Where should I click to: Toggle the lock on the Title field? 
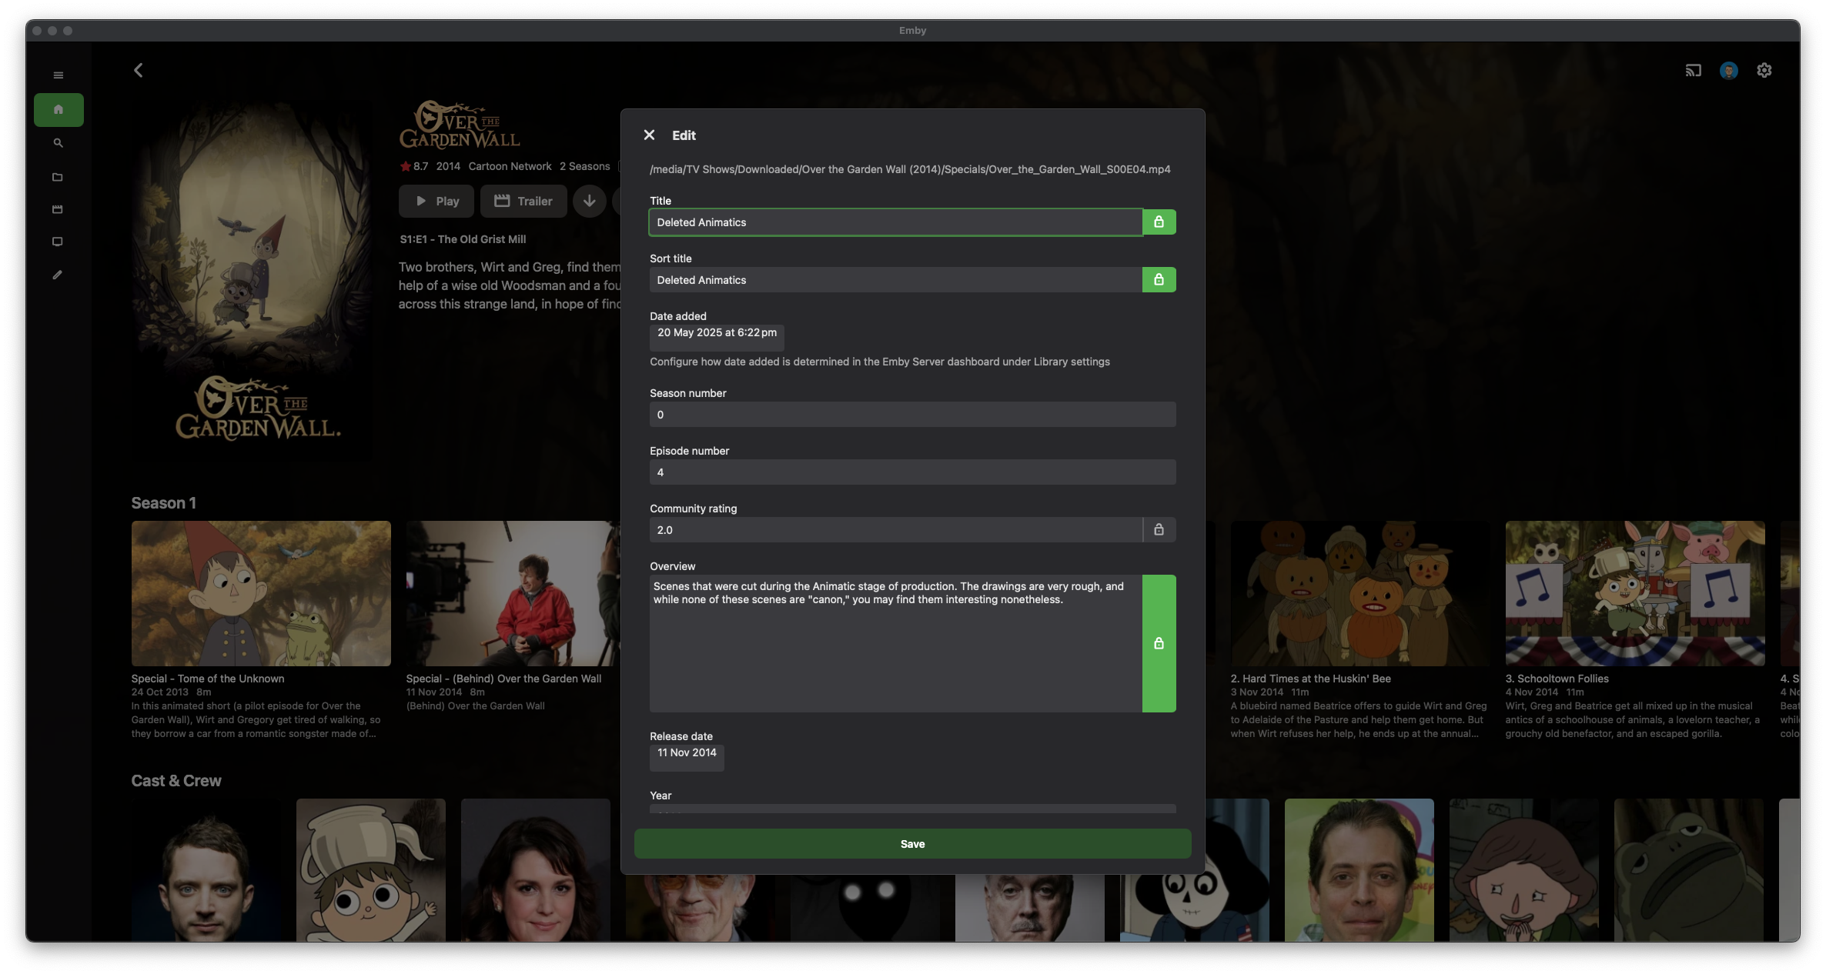pos(1159,222)
